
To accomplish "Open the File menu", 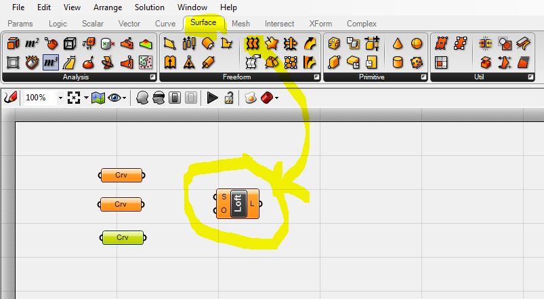I will (x=18, y=7).
